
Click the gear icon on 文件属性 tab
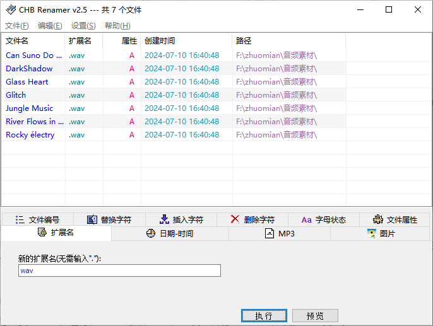(x=377, y=219)
